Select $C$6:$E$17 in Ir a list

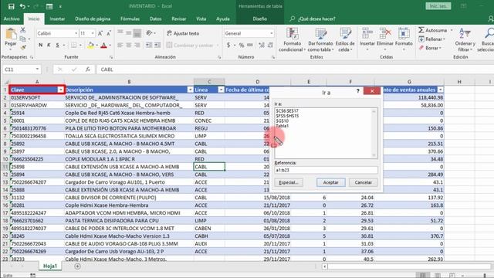pyautogui.click(x=287, y=111)
